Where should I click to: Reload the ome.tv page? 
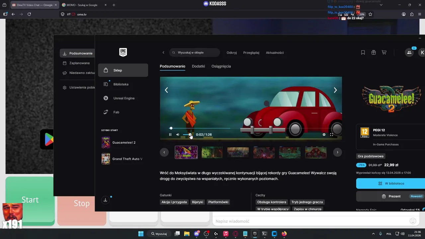pos(29,14)
